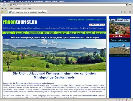Click the rhoentourist.de site logo

coord(20,22)
